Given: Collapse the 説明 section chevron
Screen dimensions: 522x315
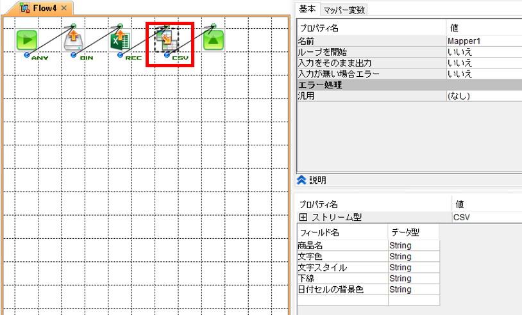Looking at the screenshot, I should pos(301,180).
